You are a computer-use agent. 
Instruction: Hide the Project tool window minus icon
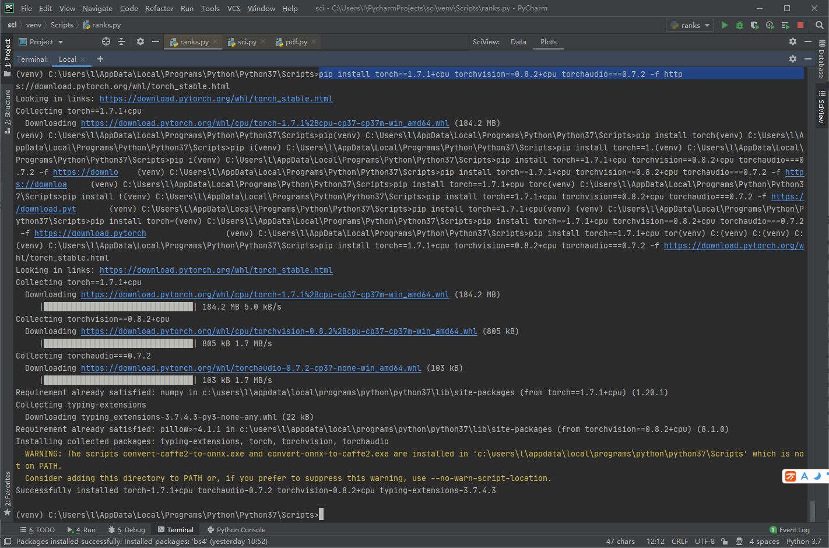pos(156,41)
